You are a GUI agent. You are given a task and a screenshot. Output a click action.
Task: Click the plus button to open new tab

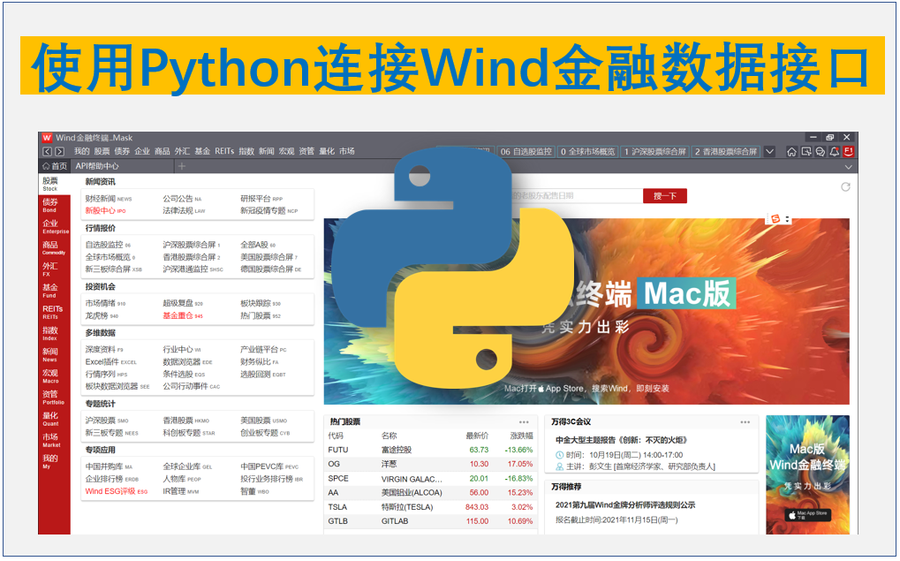[181, 164]
